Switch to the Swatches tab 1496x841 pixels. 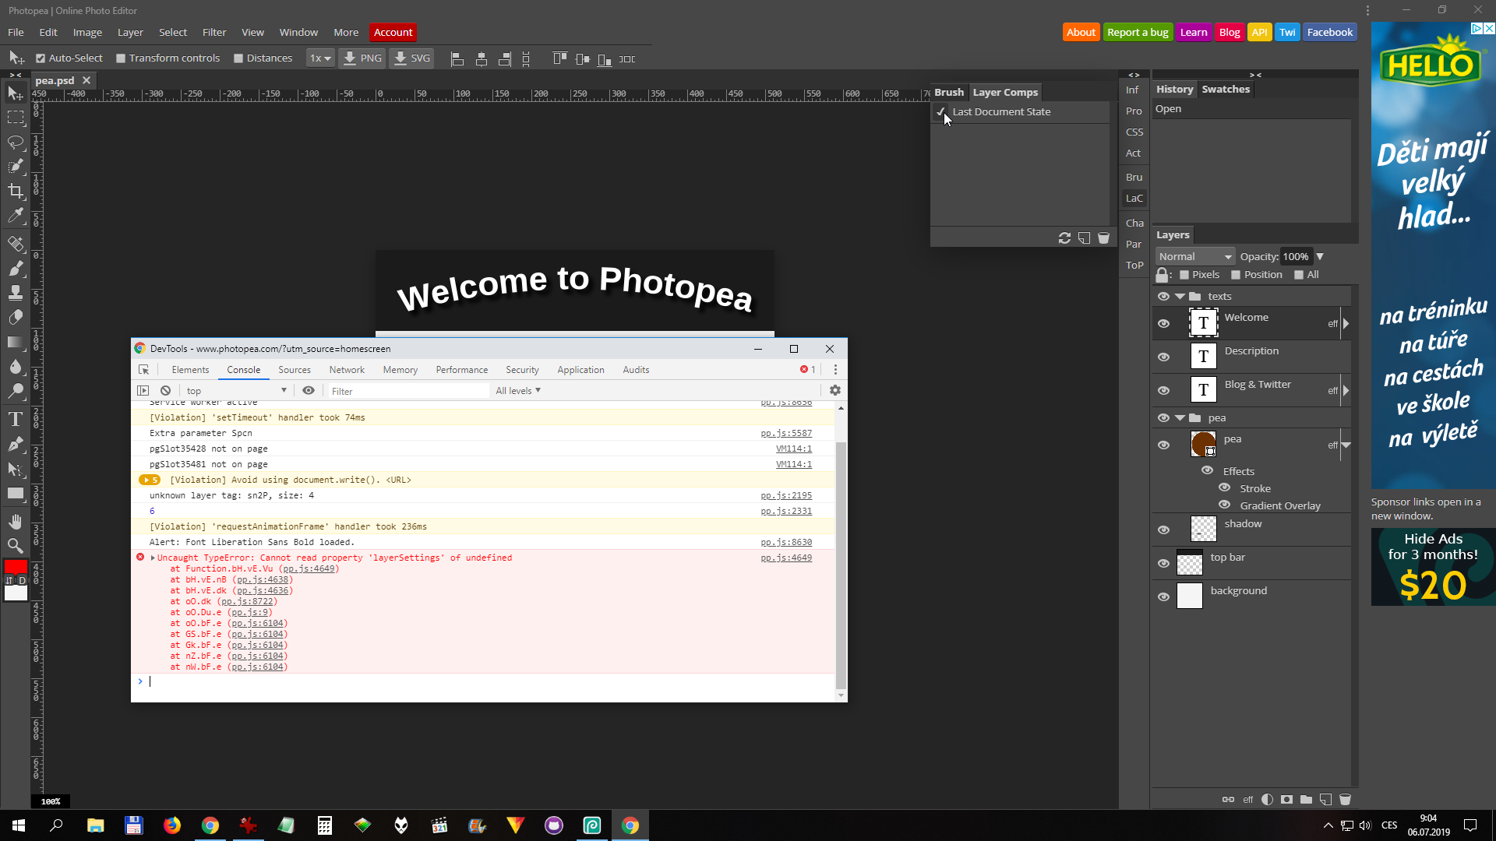pyautogui.click(x=1225, y=89)
